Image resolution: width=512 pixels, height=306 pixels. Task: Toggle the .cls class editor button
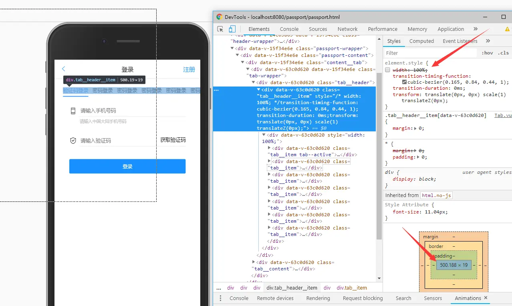[x=503, y=53]
